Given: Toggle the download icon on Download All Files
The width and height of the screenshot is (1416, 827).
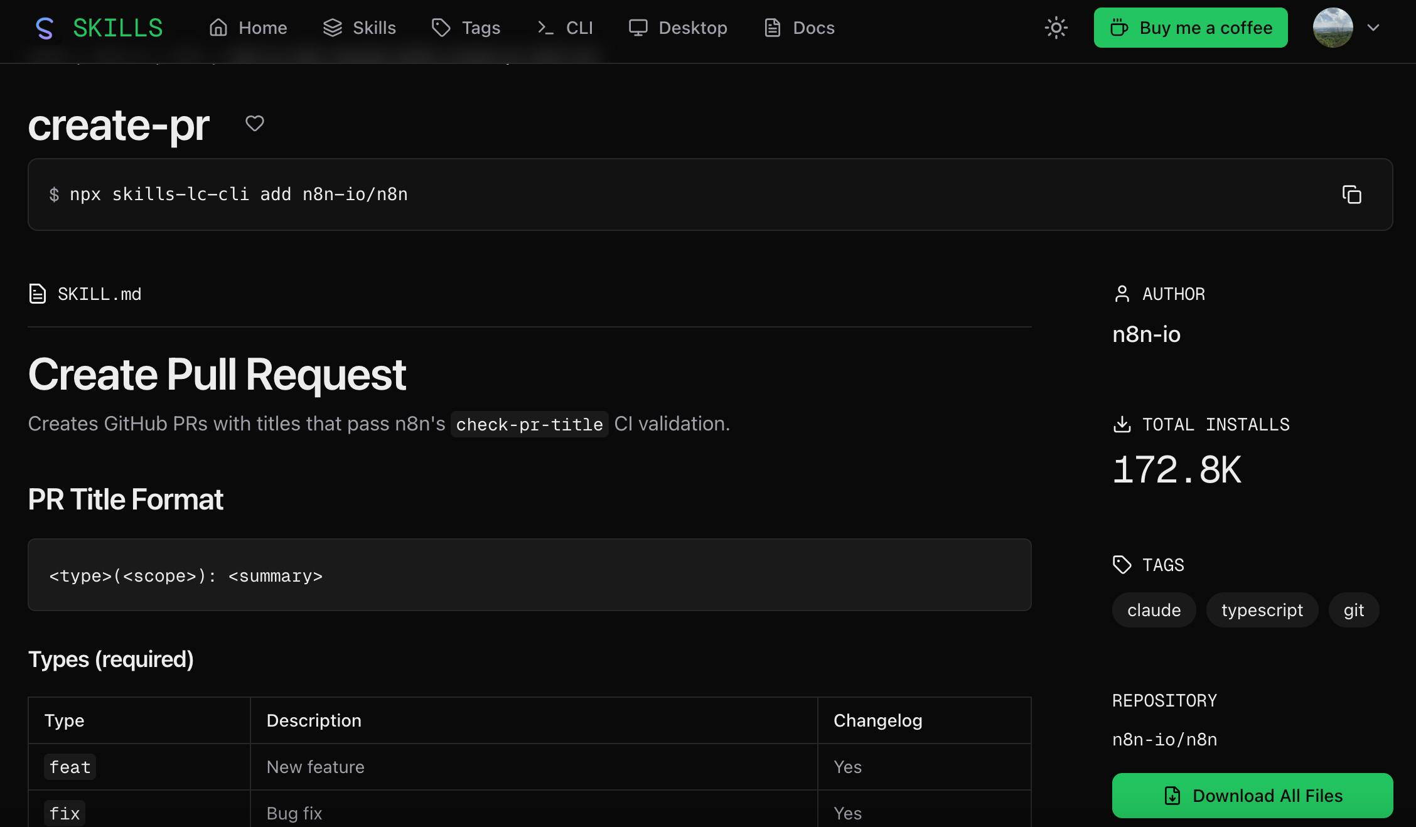Looking at the screenshot, I should [x=1171, y=796].
